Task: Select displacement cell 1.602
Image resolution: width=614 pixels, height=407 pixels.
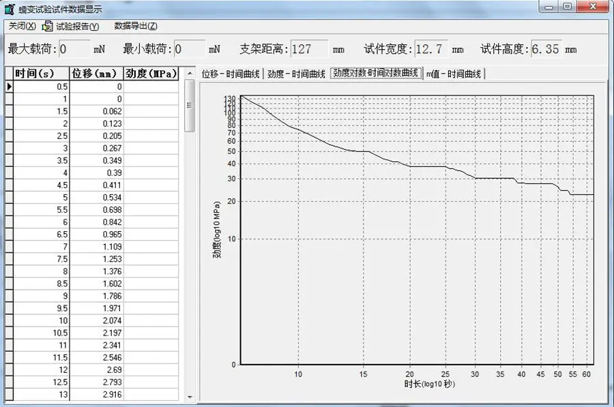Action: [96, 284]
